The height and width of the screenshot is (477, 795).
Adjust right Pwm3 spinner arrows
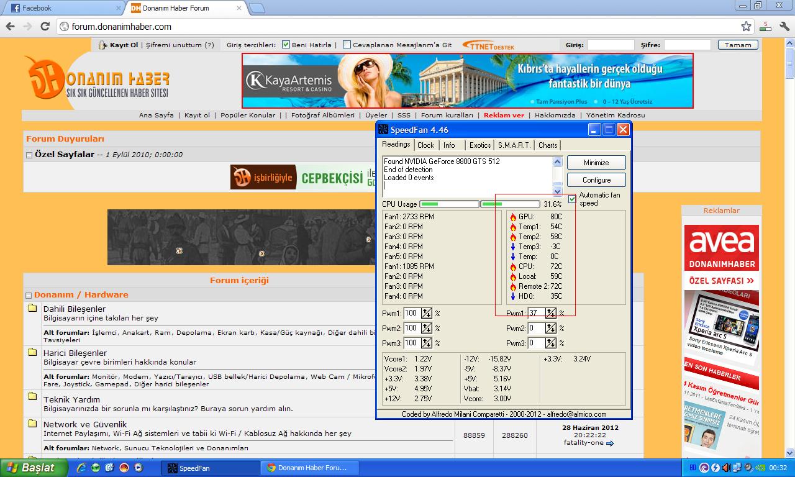(x=551, y=343)
